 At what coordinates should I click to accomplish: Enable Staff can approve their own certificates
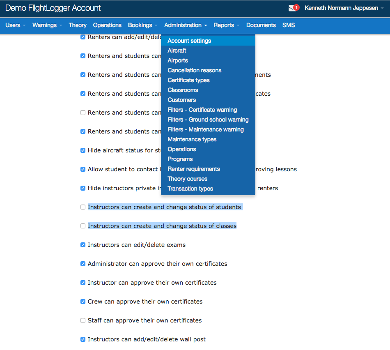click(83, 320)
